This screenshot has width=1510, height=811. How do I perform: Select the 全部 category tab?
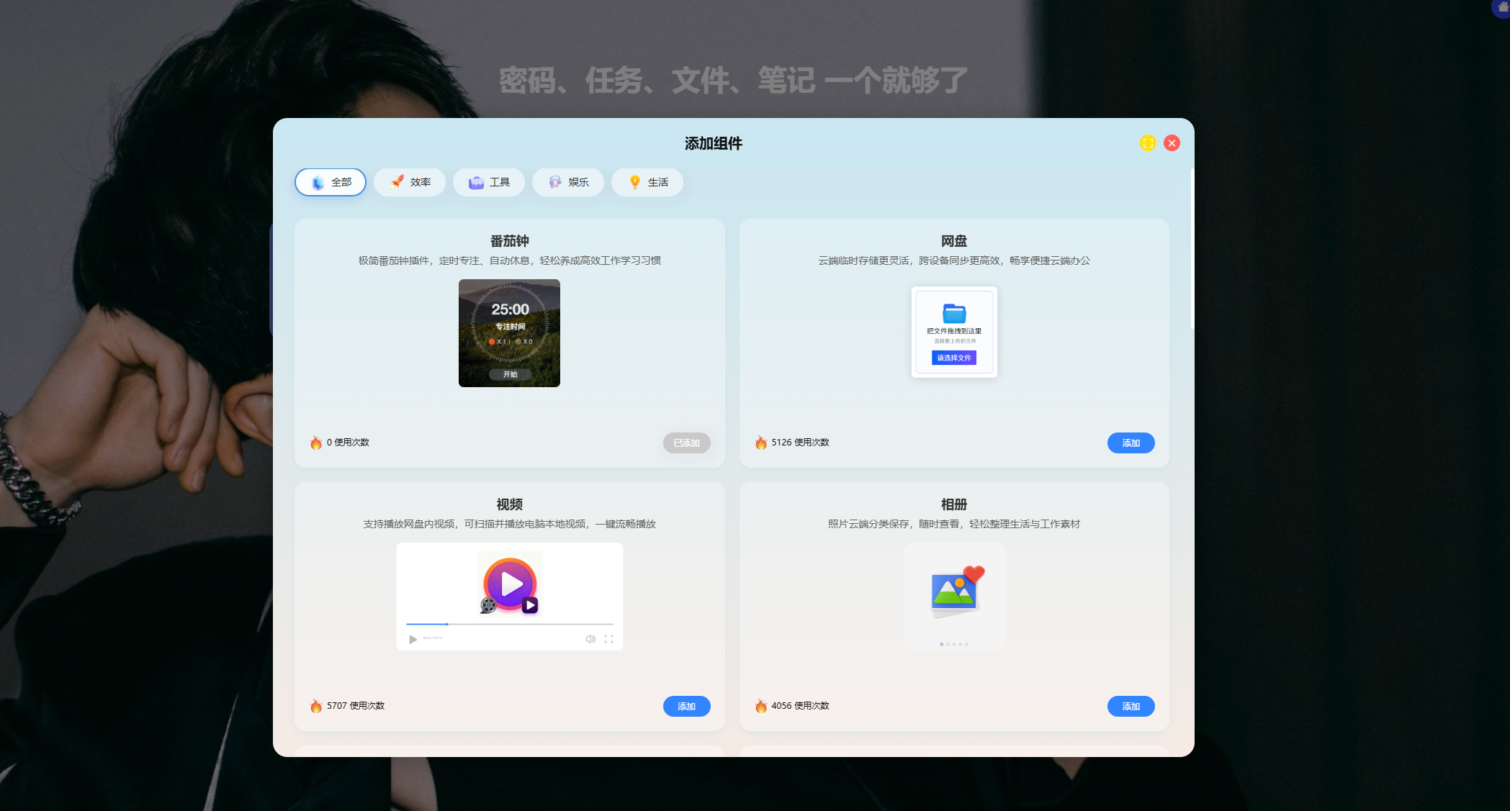pos(331,182)
